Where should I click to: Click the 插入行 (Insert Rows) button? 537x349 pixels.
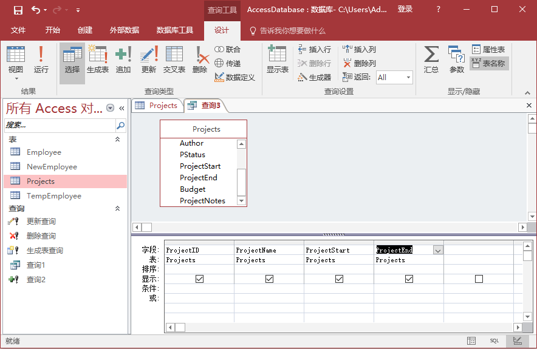pyautogui.click(x=315, y=50)
